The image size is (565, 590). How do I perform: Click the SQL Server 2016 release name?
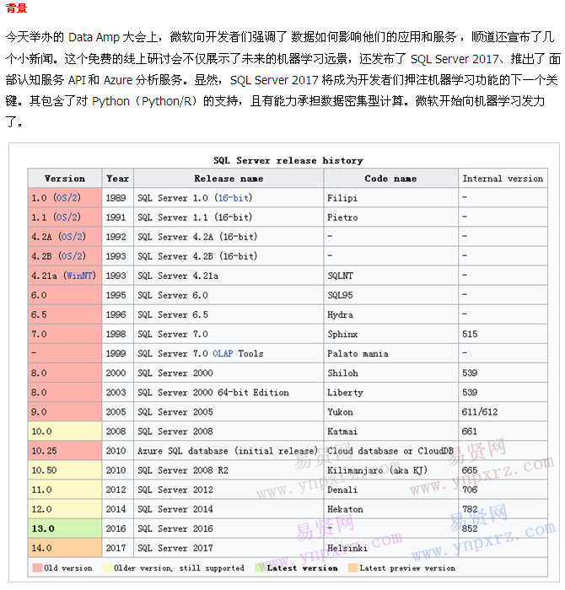point(175,528)
